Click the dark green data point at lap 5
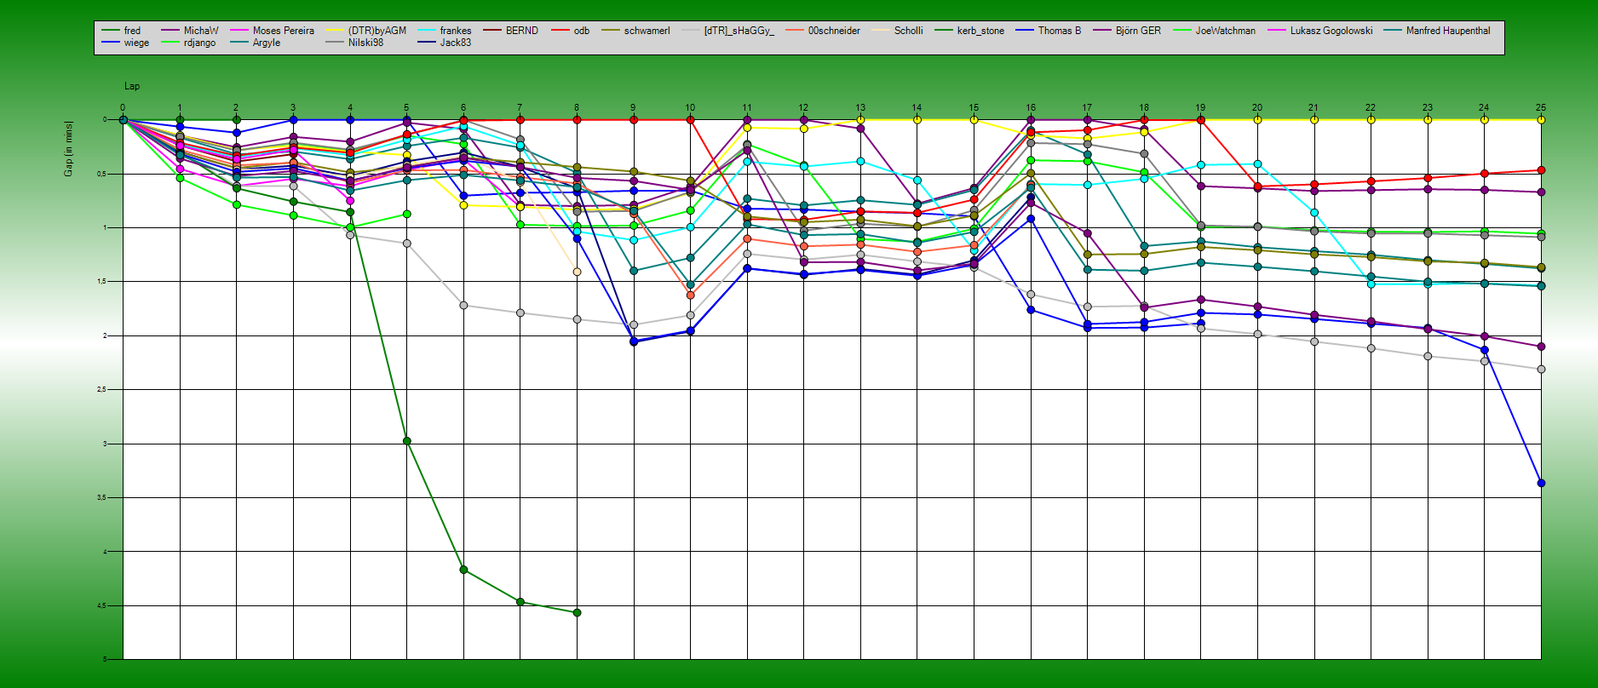This screenshot has height=688, width=1598. click(x=407, y=441)
